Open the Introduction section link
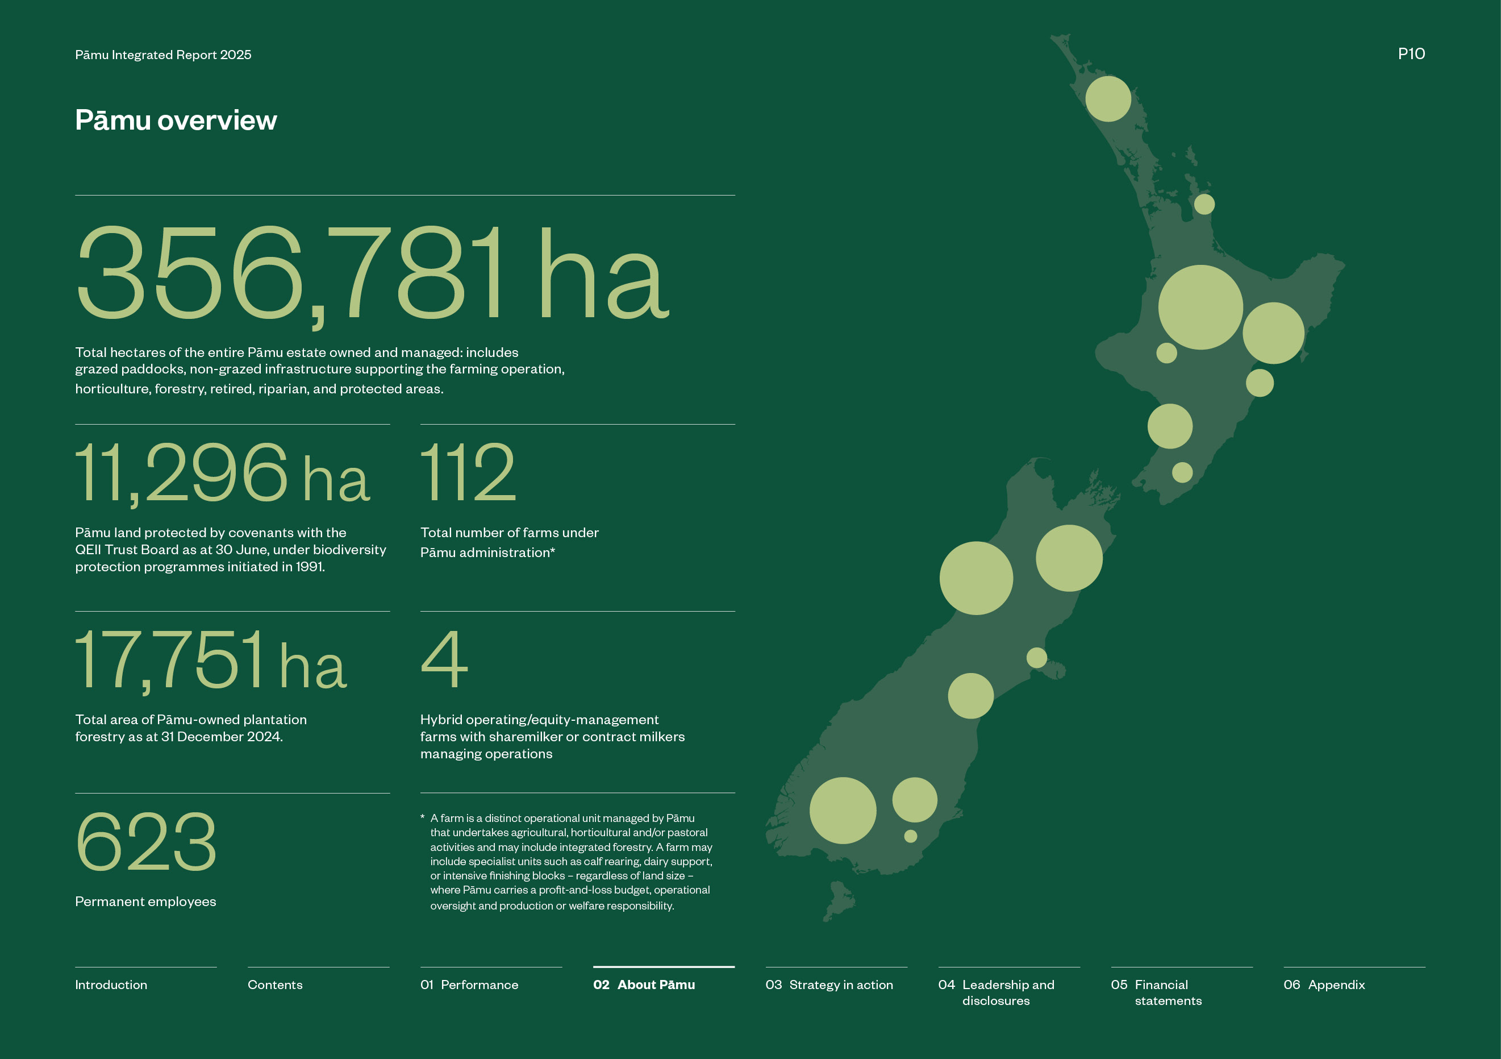This screenshot has width=1501, height=1059. coord(111,985)
